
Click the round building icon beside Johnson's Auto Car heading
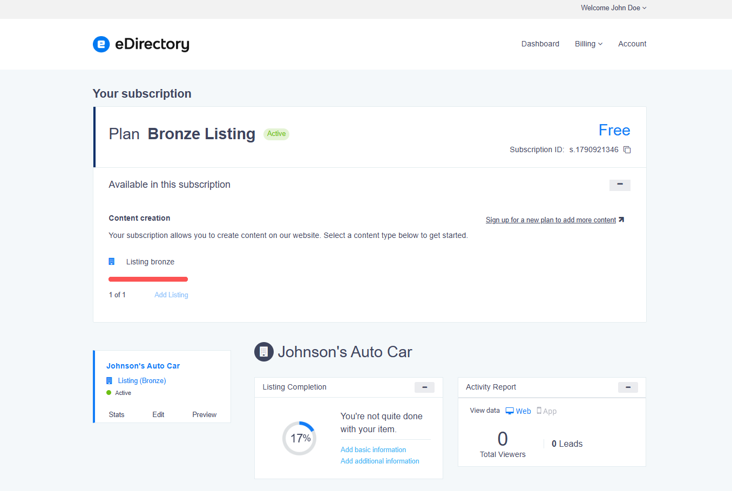click(263, 352)
